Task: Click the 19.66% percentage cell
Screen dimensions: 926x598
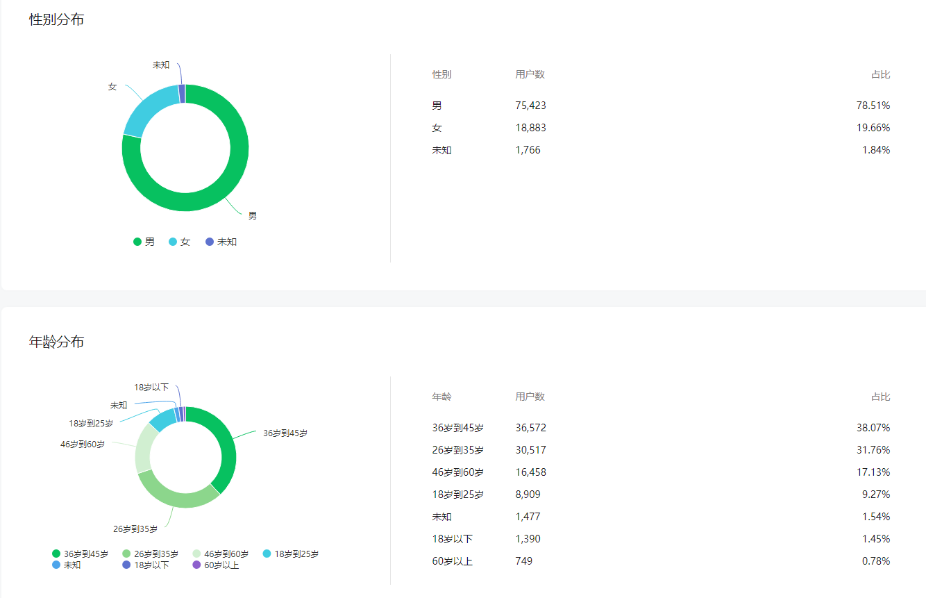Action: click(x=873, y=128)
